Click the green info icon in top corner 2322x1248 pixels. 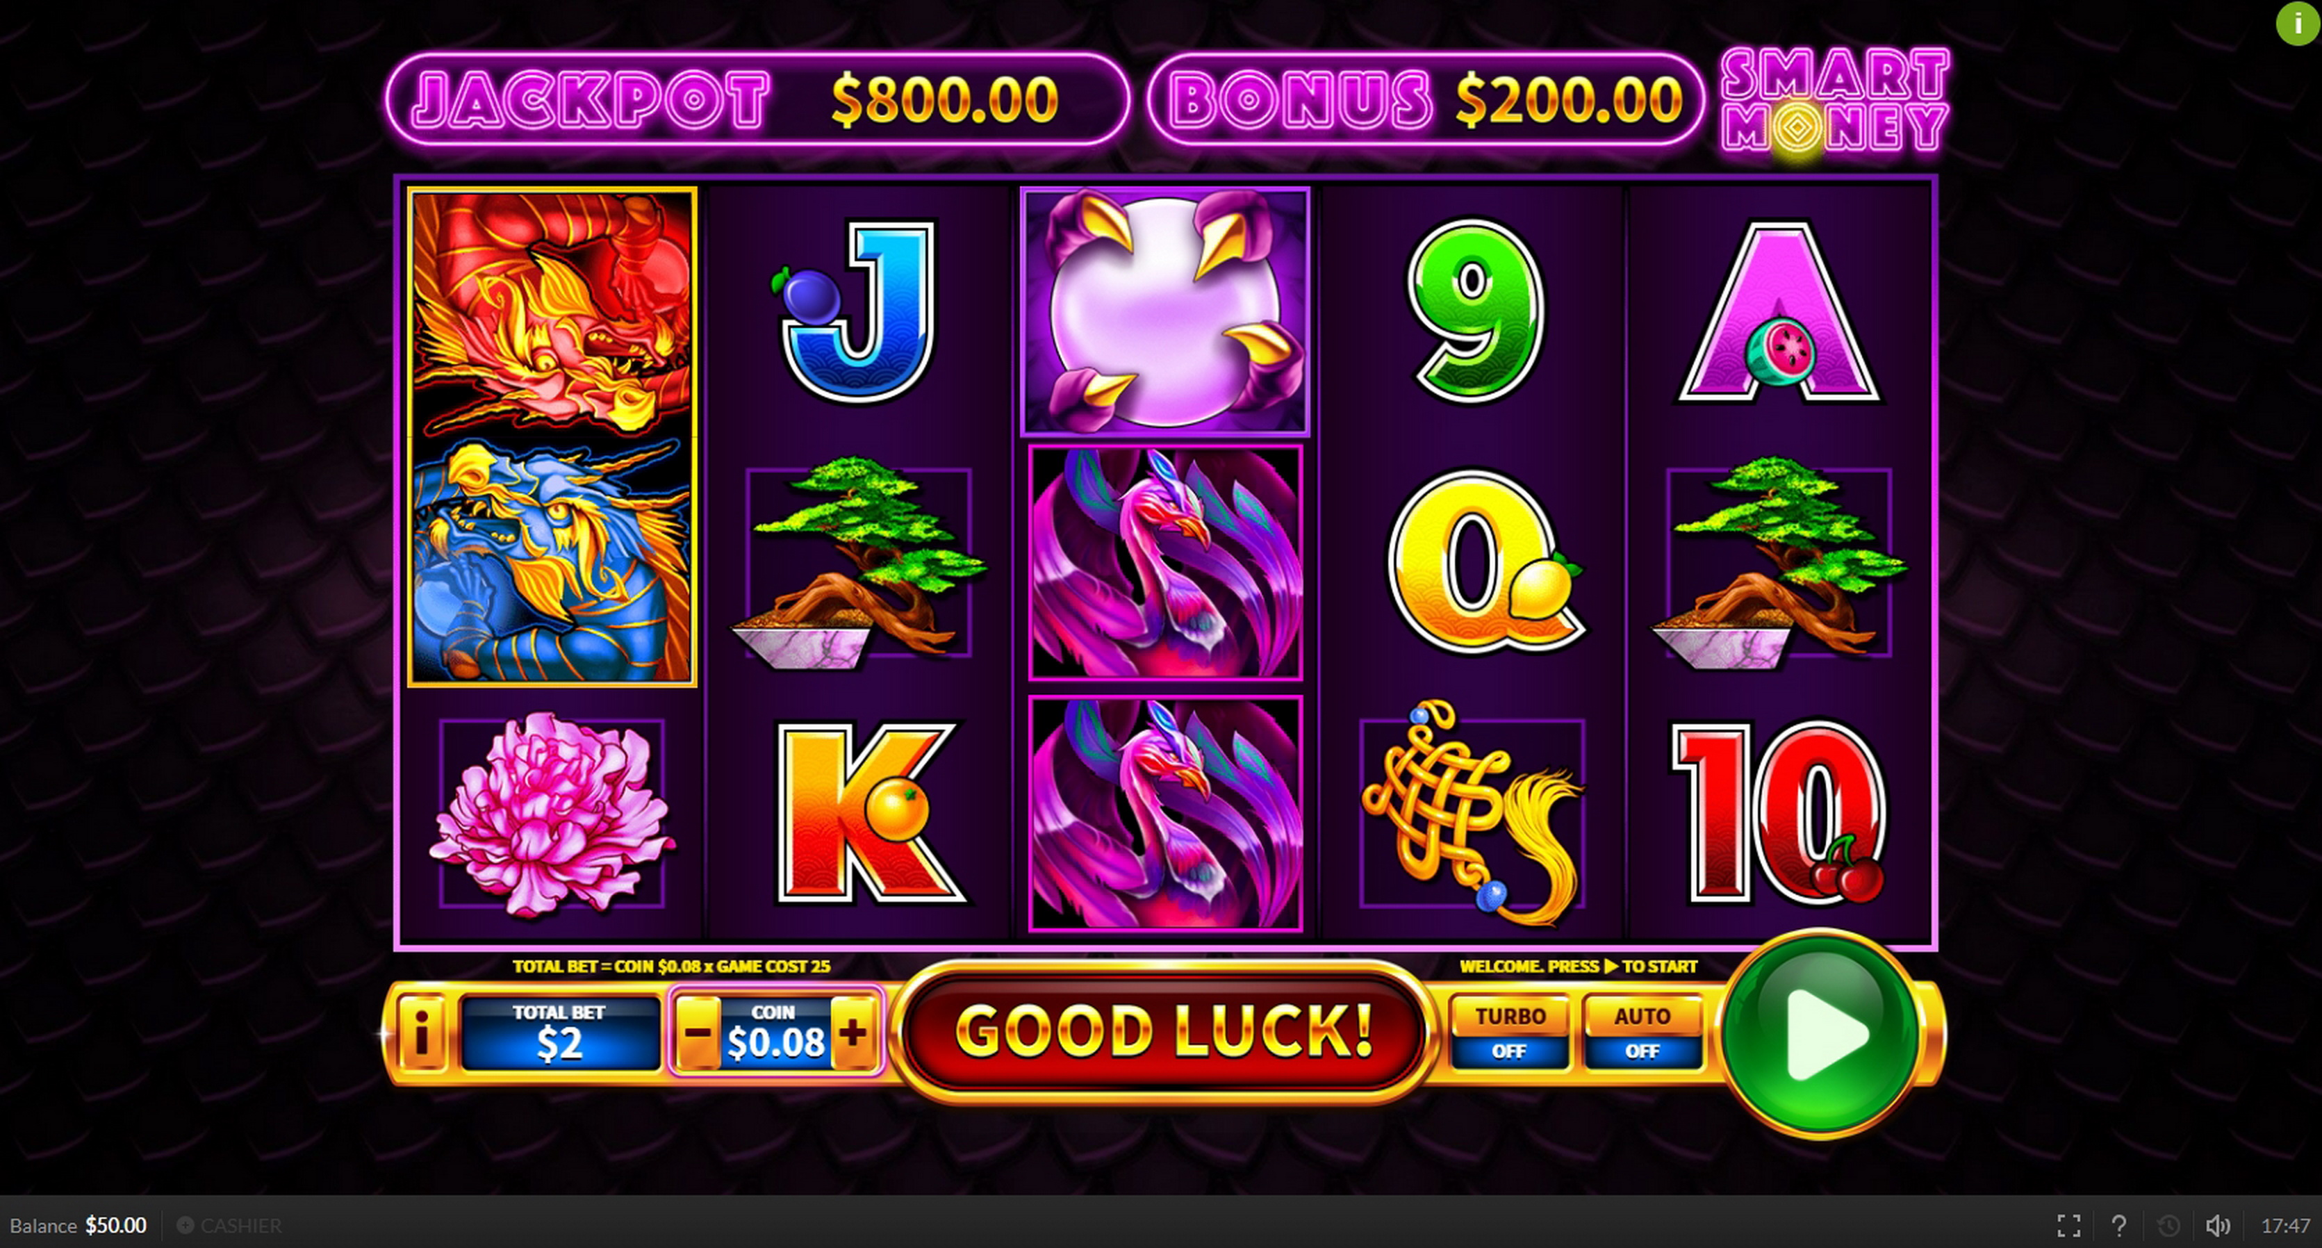pos(2298,22)
